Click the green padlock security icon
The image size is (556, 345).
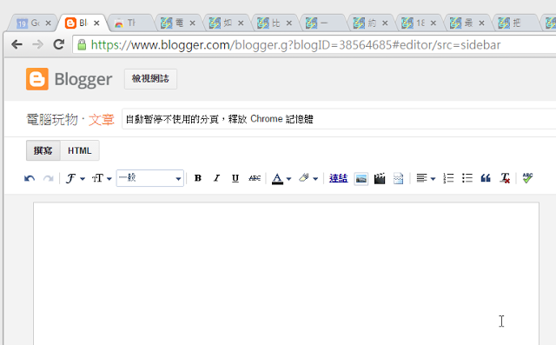[x=82, y=44]
